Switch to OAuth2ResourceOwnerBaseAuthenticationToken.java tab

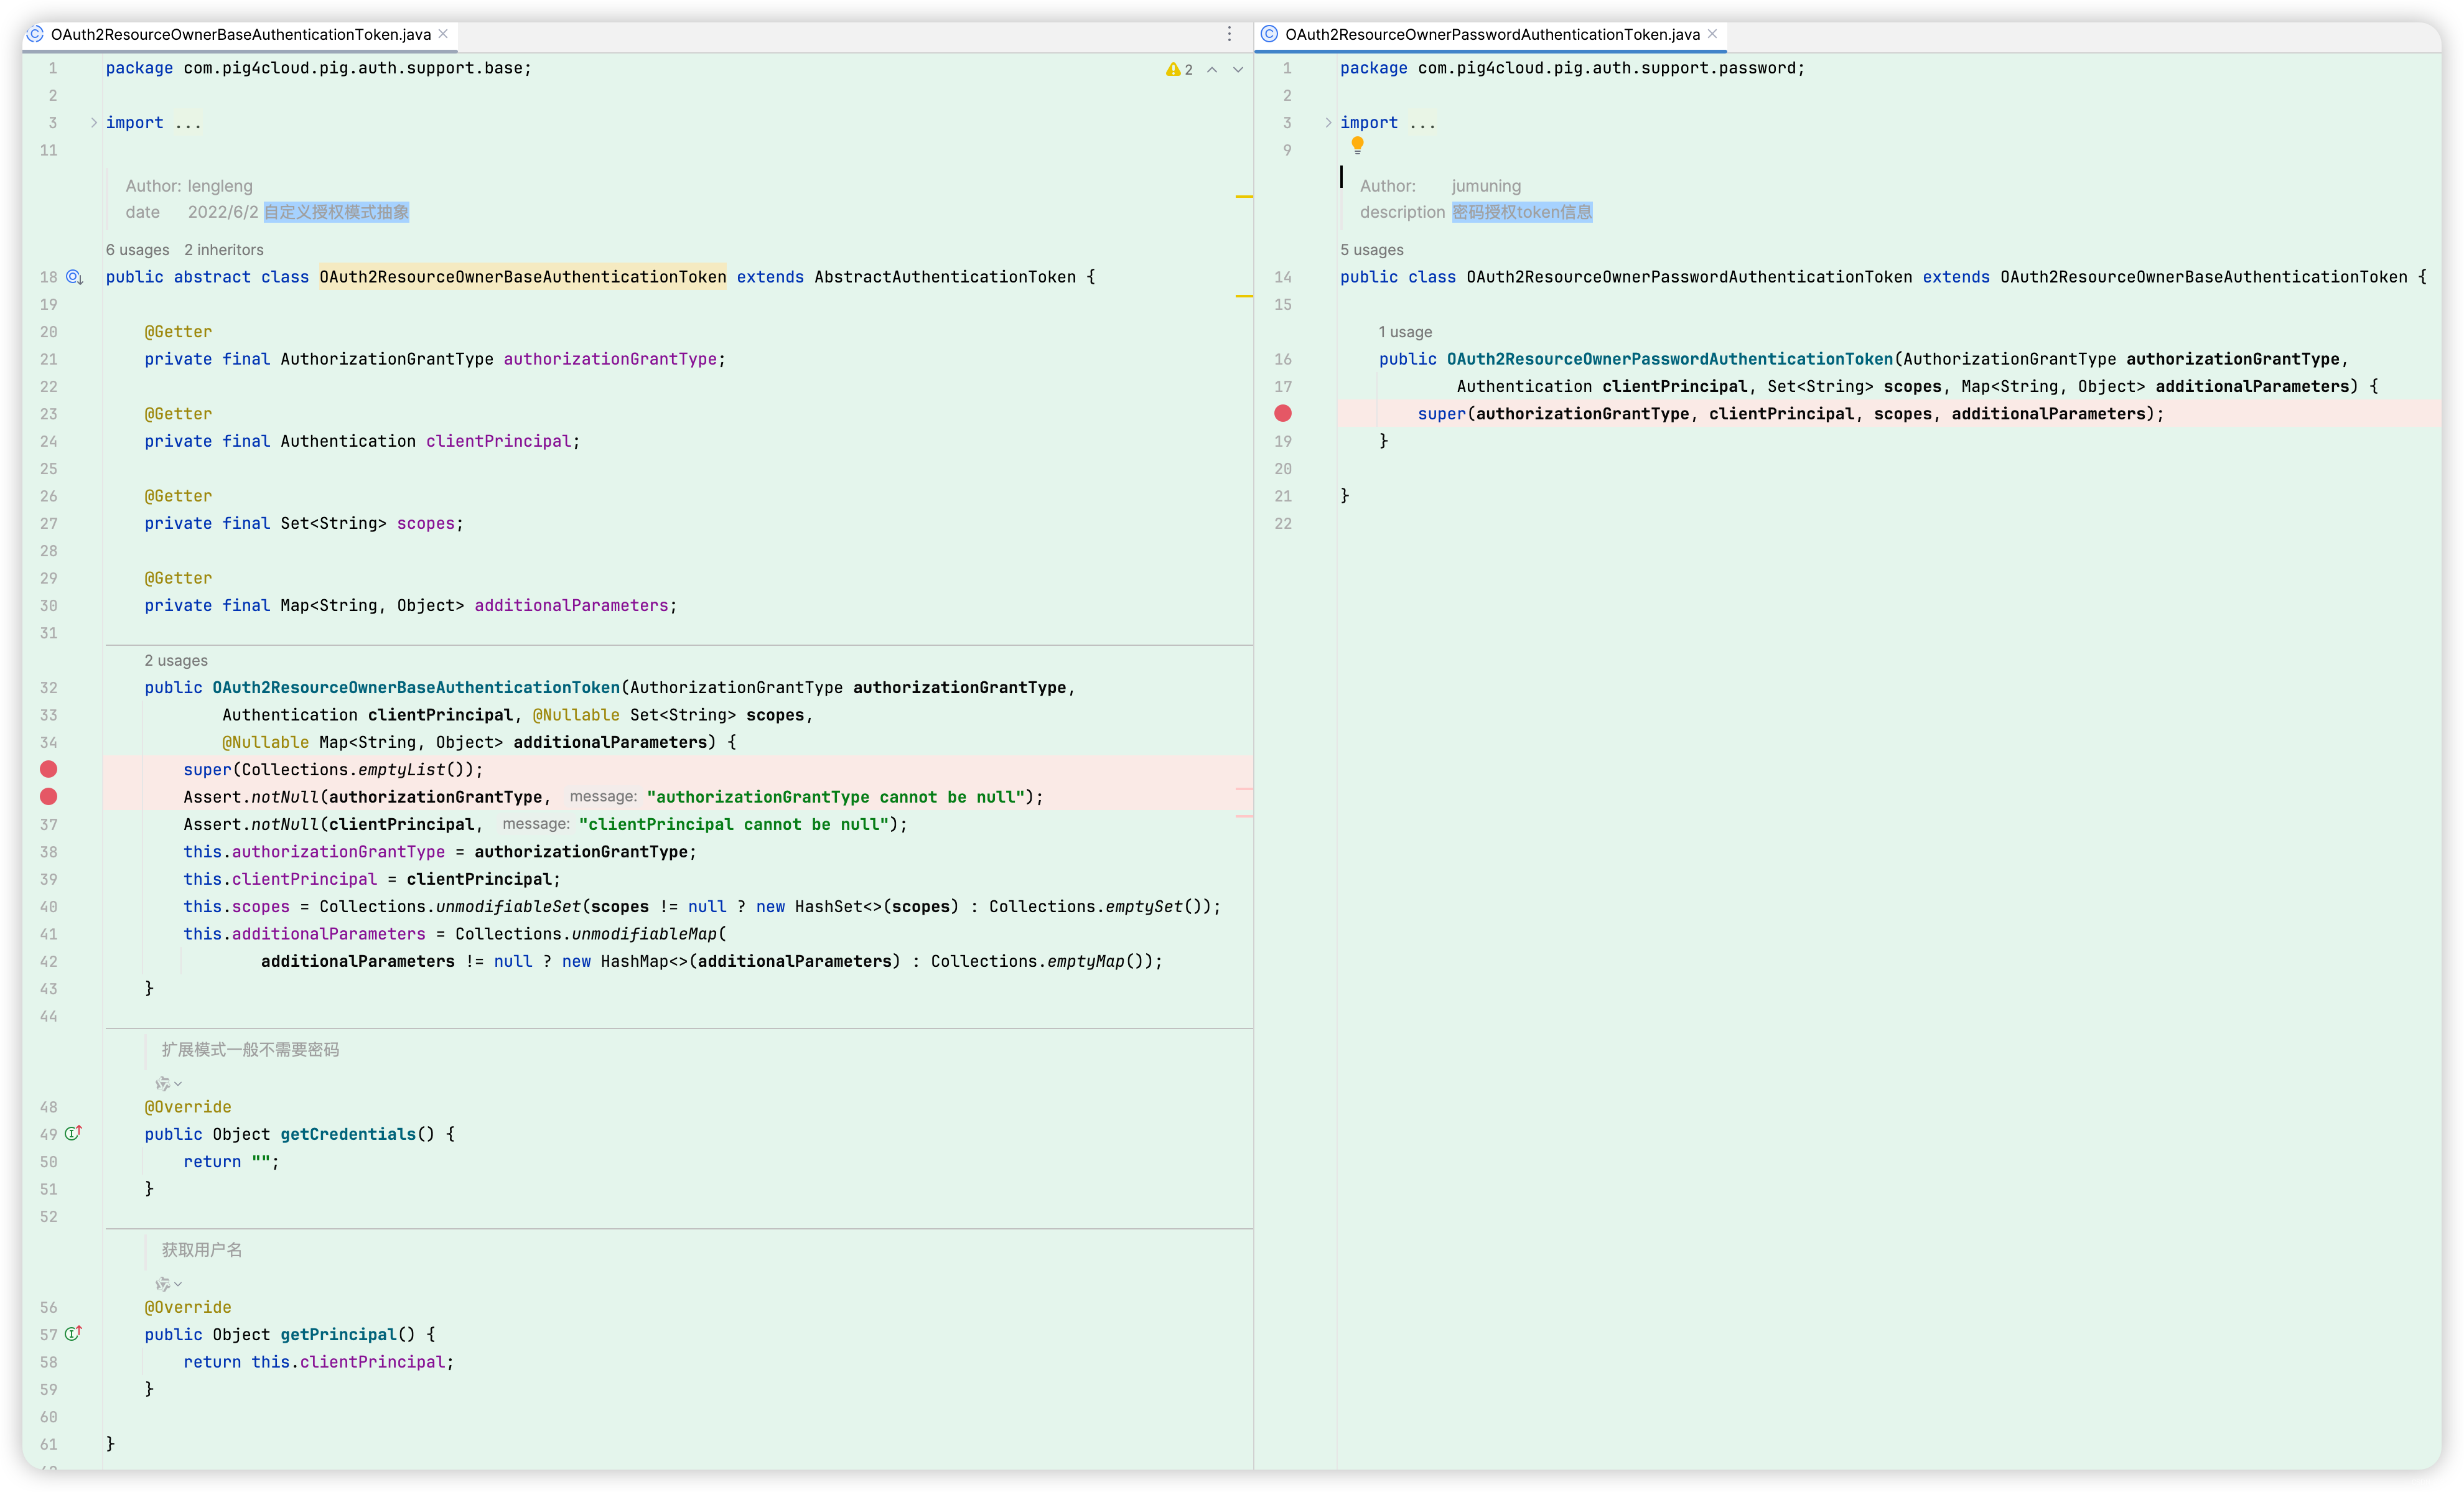240,34
